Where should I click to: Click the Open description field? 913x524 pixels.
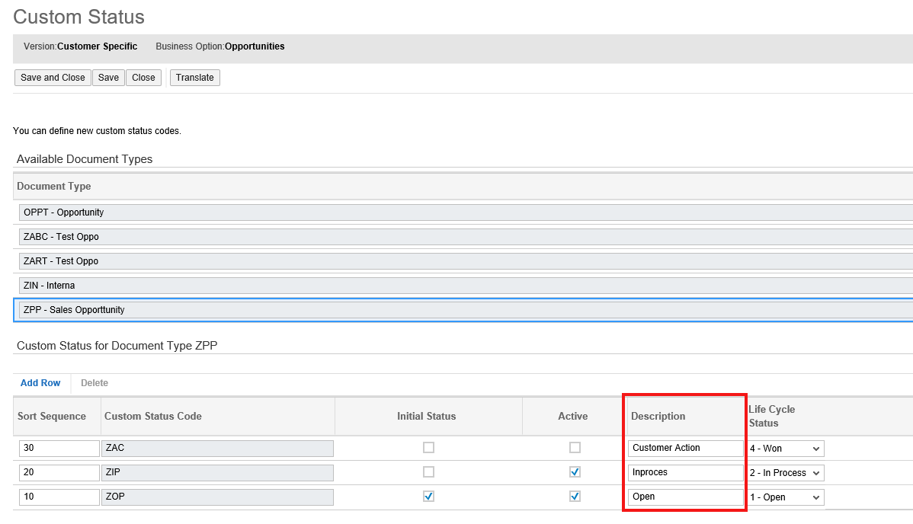(x=685, y=497)
